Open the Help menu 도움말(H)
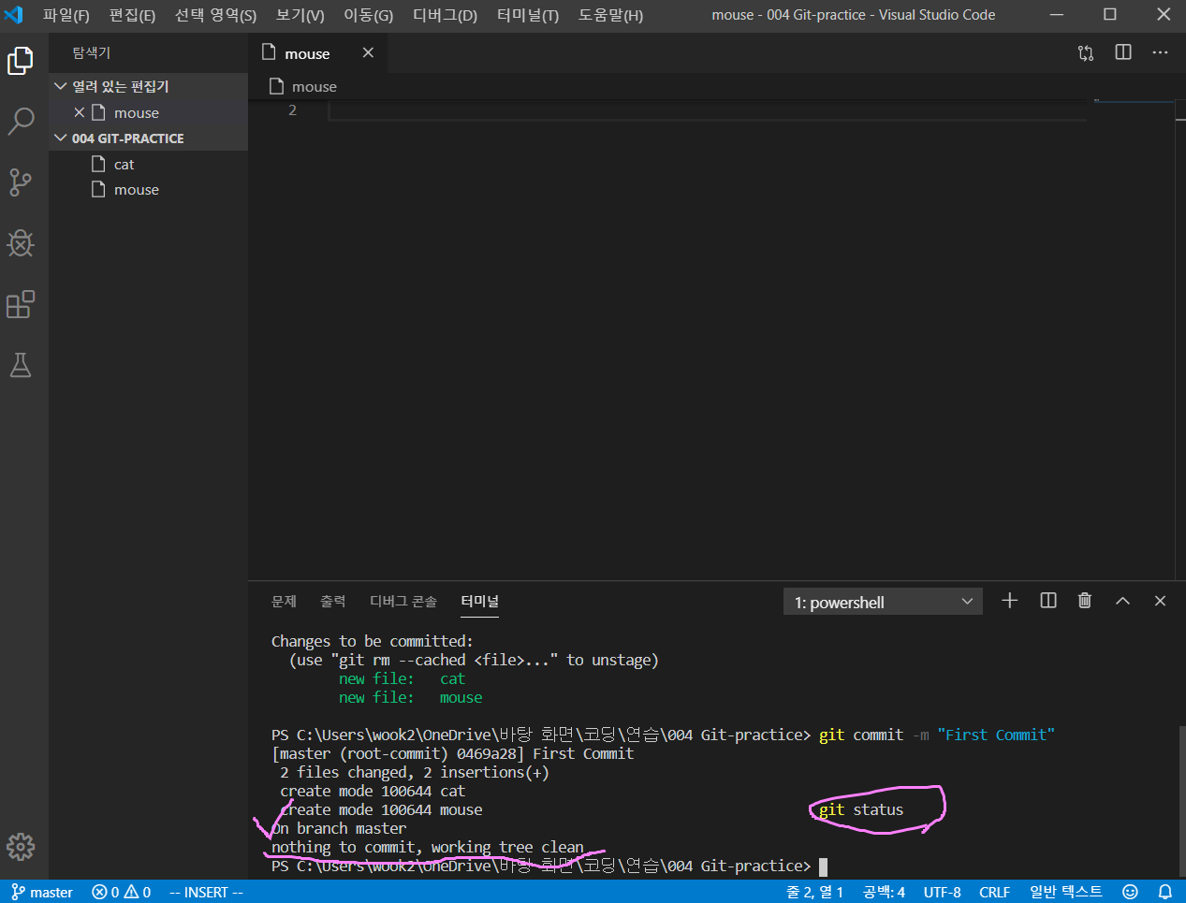This screenshot has height=903, width=1186. [x=610, y=15]
